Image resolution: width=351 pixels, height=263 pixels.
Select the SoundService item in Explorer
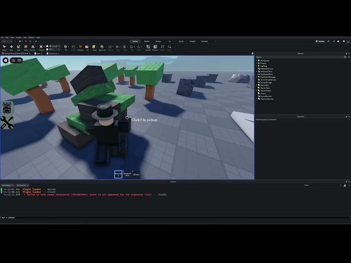click(265, 96)
